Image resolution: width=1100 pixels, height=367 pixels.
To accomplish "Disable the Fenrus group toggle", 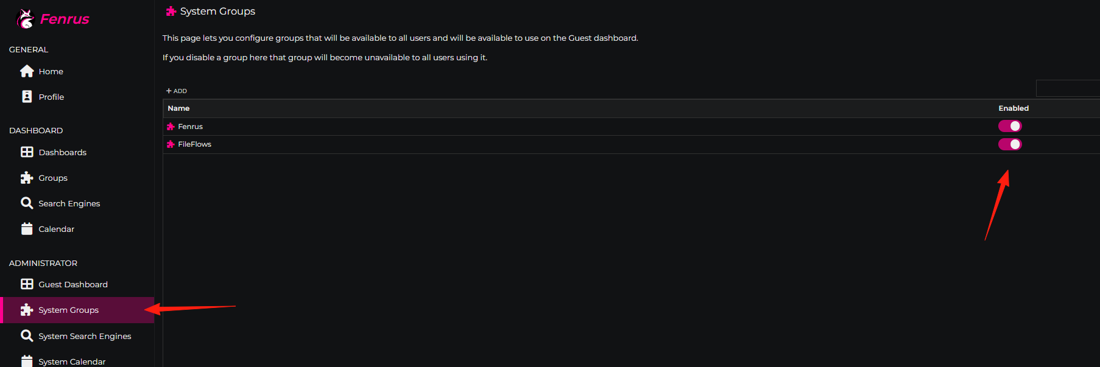I will [x=1010, y=126].
